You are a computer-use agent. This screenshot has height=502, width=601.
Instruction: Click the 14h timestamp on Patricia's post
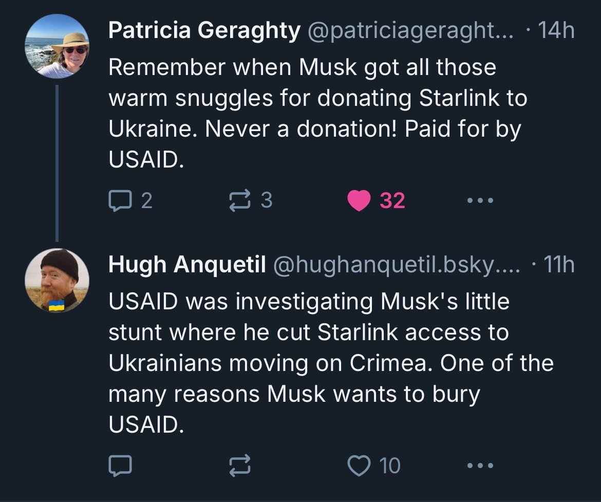point(556,32)
